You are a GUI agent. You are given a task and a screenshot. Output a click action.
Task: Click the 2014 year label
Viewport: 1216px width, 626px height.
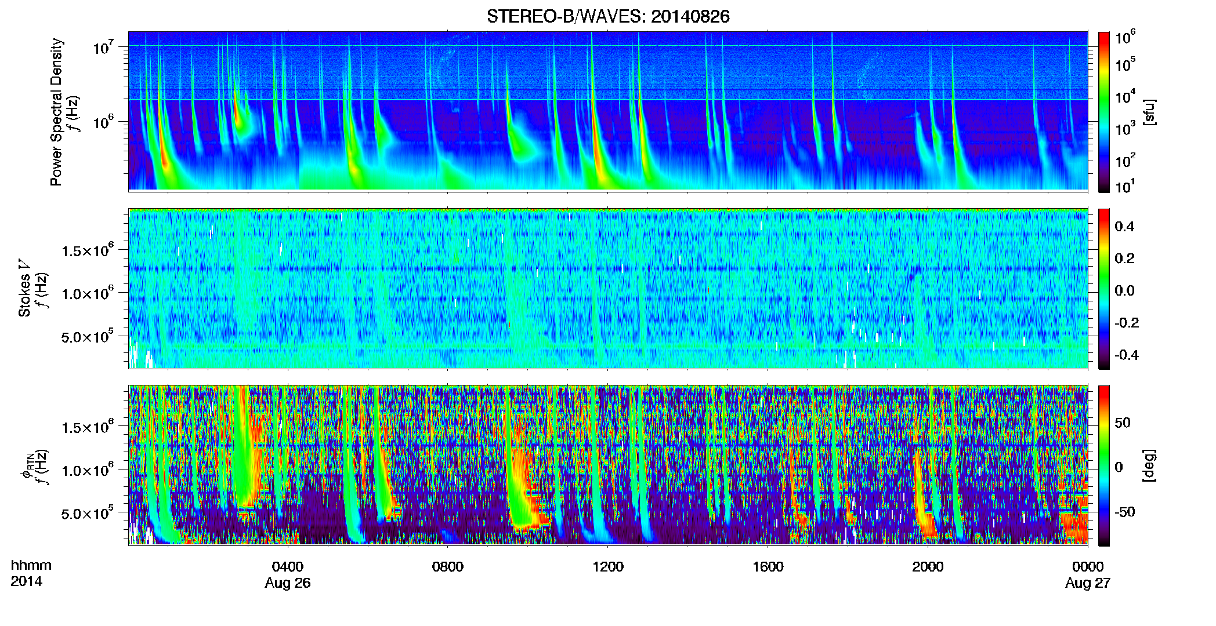click(x=26, y=581)
